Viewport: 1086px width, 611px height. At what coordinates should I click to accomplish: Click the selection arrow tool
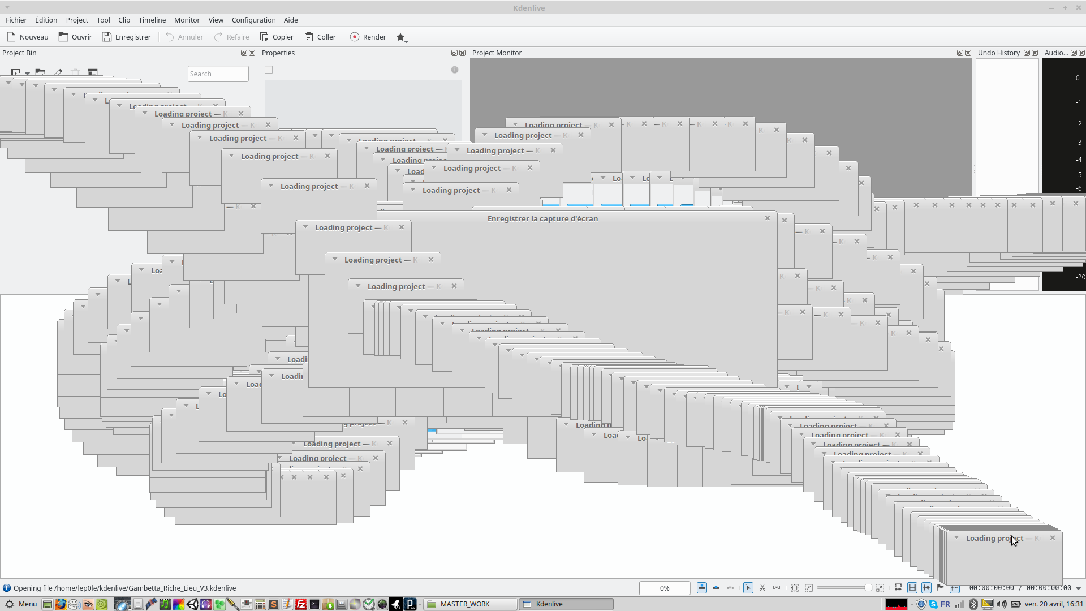[748, 588]
